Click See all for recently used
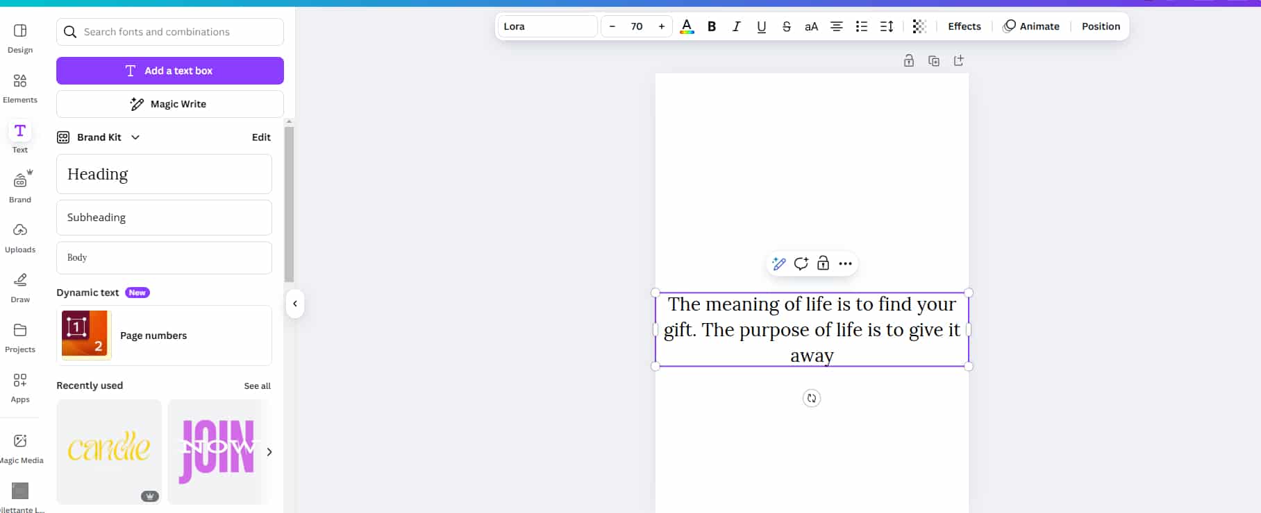Image resolution: width=1261 pixels, height=513 pixels. coord(258,386)
